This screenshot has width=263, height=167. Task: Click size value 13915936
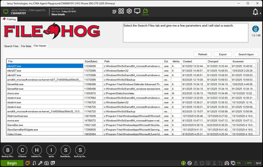point(90,116)
